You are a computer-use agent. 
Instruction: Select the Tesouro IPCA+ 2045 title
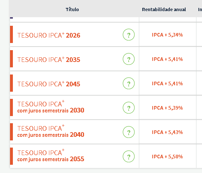pyautogui.click(x=49, y=84)
